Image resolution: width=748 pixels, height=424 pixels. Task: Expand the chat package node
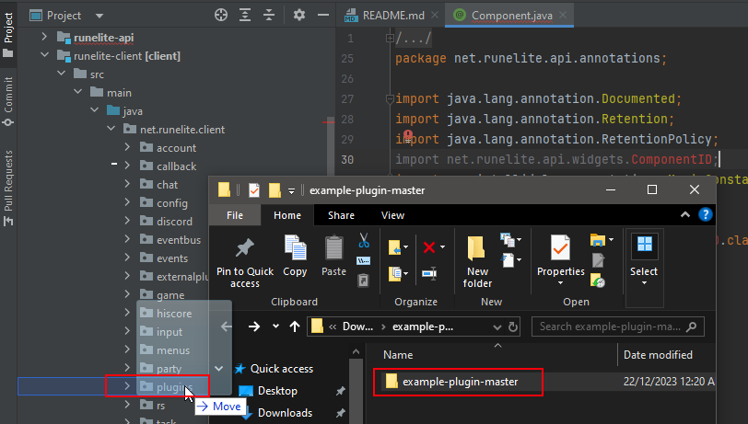click(127, 184)
